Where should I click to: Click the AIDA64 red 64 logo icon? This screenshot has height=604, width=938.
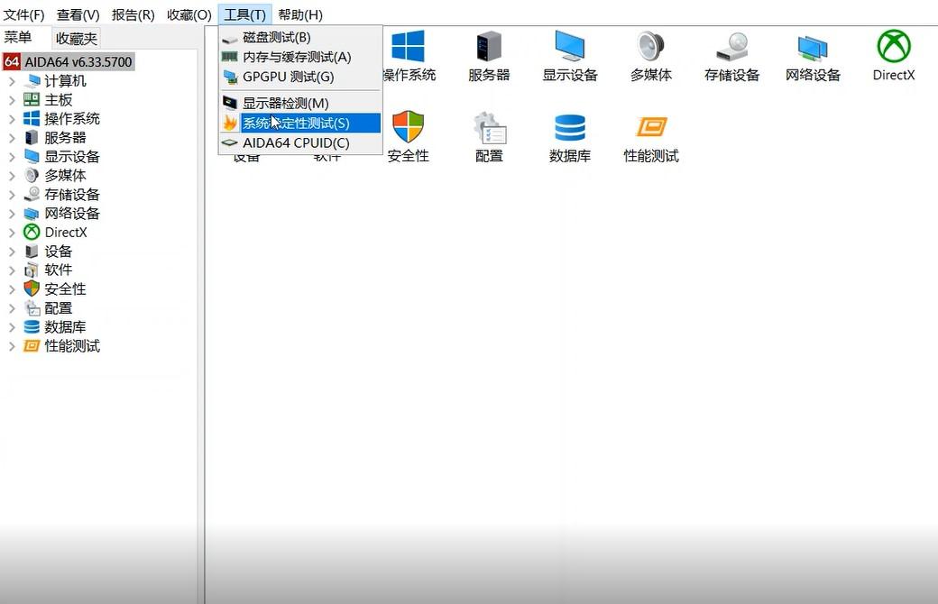pos(12,61)
